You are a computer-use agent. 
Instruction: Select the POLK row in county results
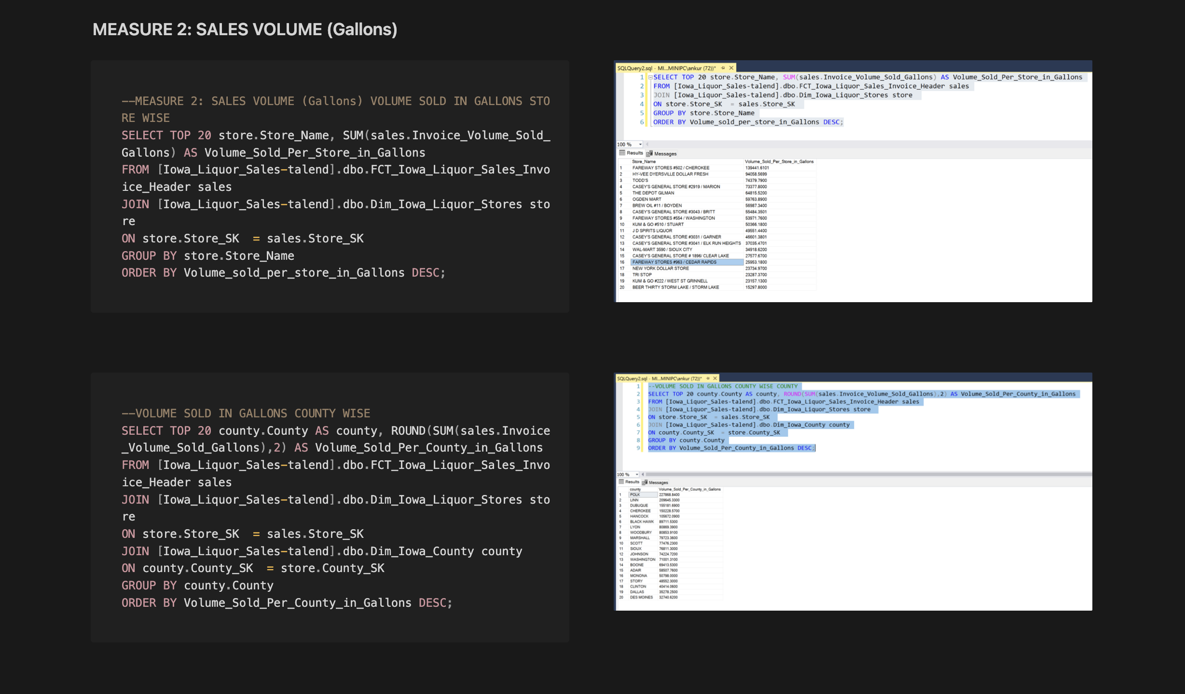(x=635, y=494)
